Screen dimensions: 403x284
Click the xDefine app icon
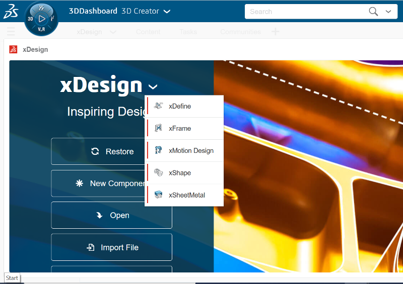(158, 106)
